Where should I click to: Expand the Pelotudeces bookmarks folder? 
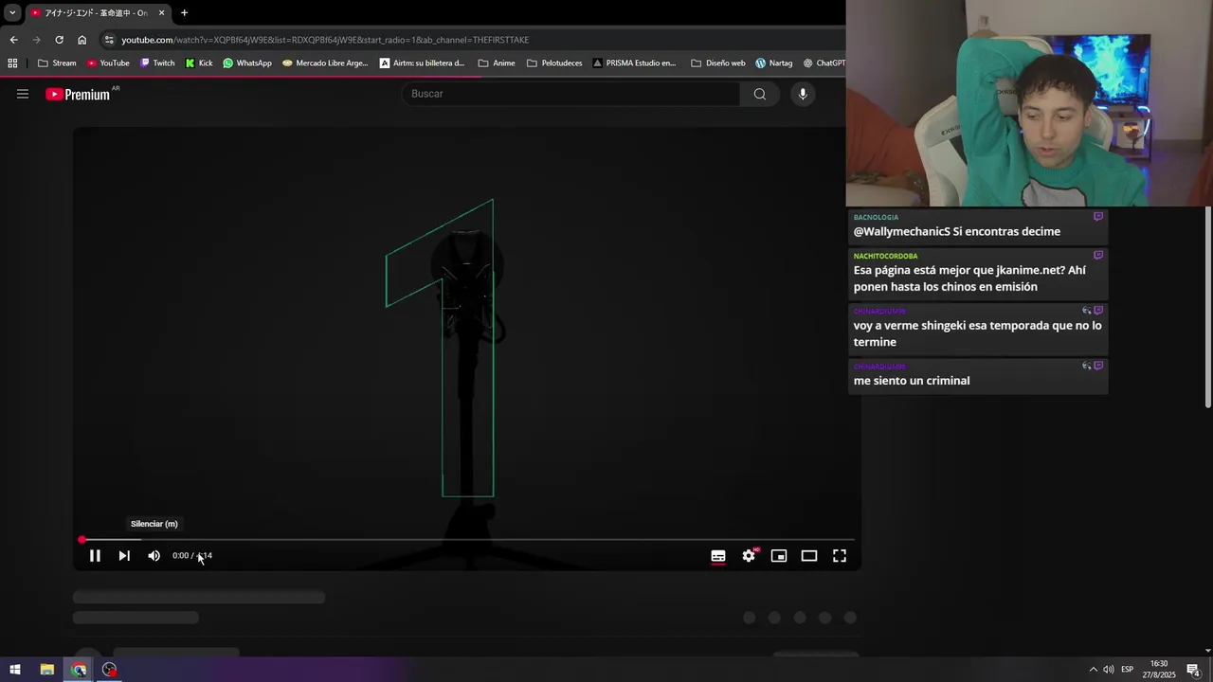[554, 63]
